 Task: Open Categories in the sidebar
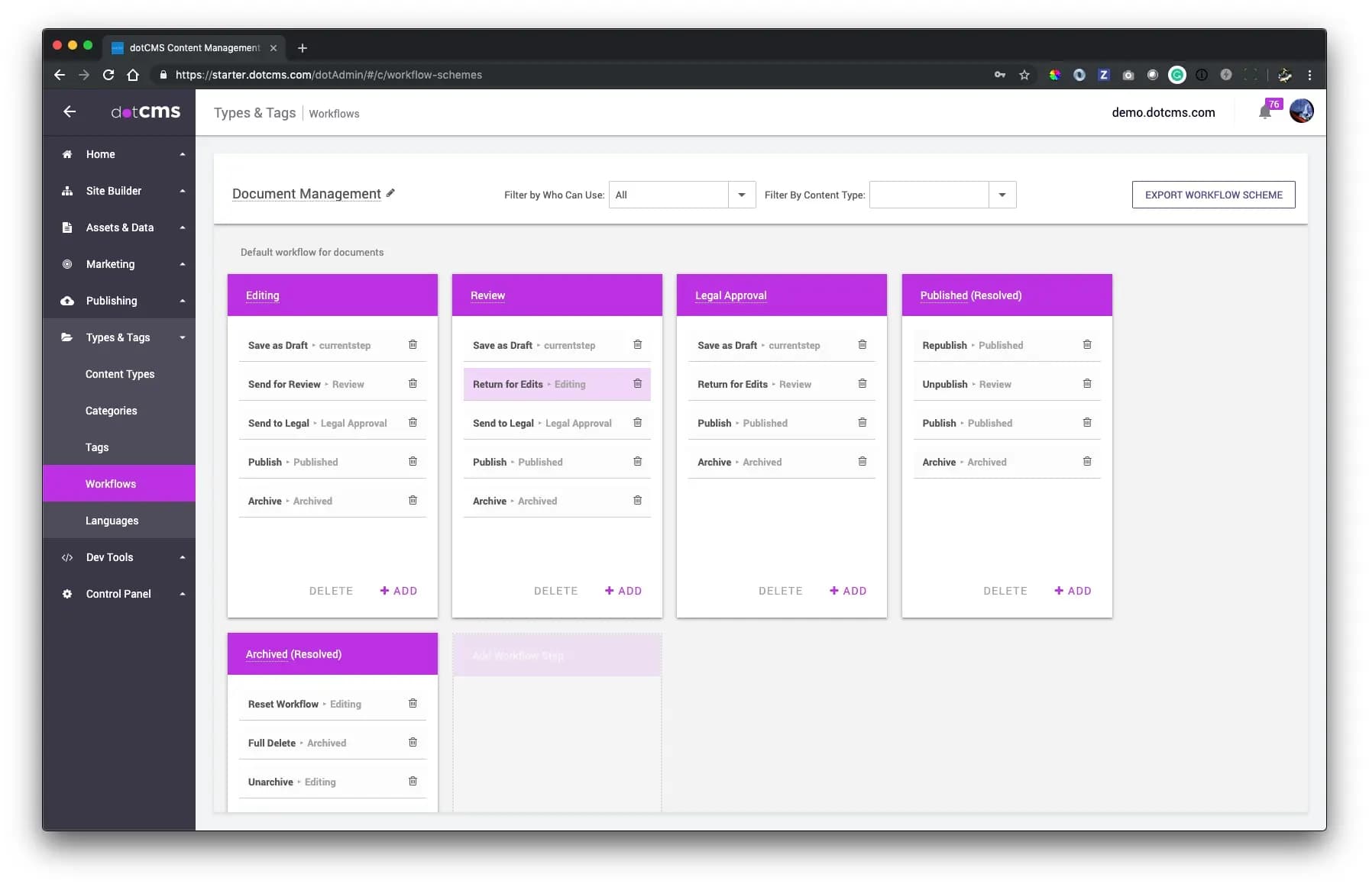(x=119, y=411)
